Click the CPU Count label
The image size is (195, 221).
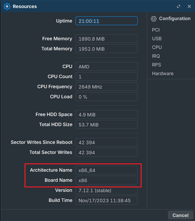pyautogui.click(x=60, y=76)
